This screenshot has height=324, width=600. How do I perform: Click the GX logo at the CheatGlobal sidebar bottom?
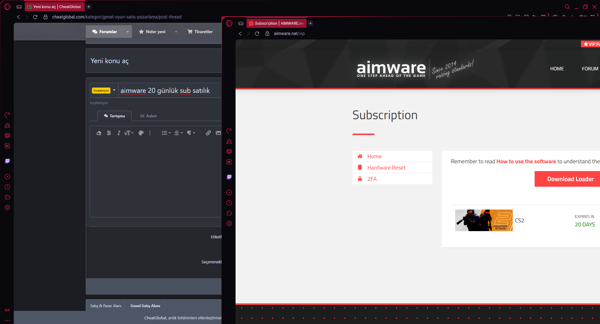[7, 310]
